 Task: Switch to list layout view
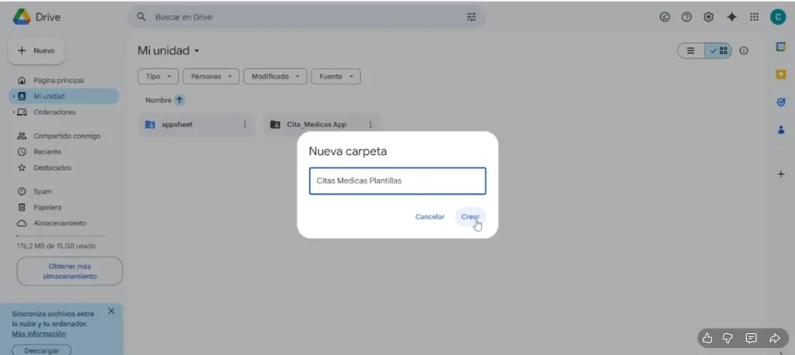(x=690, y=50)
